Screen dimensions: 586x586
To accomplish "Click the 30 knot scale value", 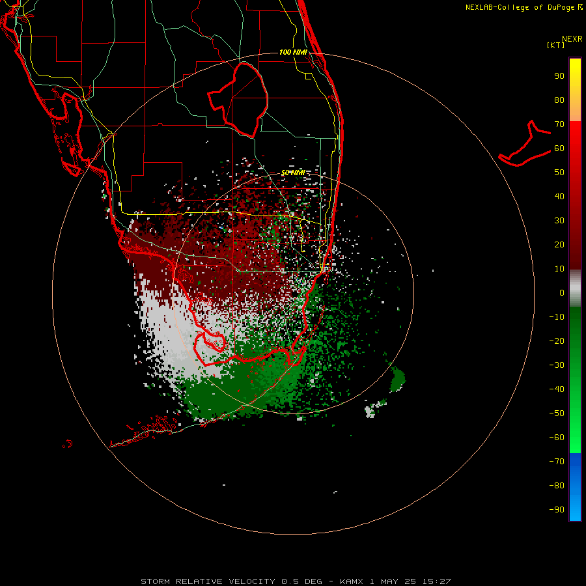I will (x=559, y=221).
